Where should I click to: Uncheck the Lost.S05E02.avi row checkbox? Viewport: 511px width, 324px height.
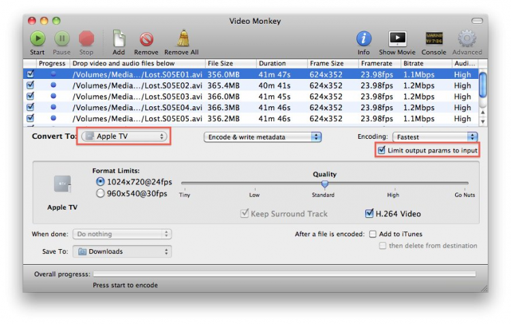(x=30, y=85)
